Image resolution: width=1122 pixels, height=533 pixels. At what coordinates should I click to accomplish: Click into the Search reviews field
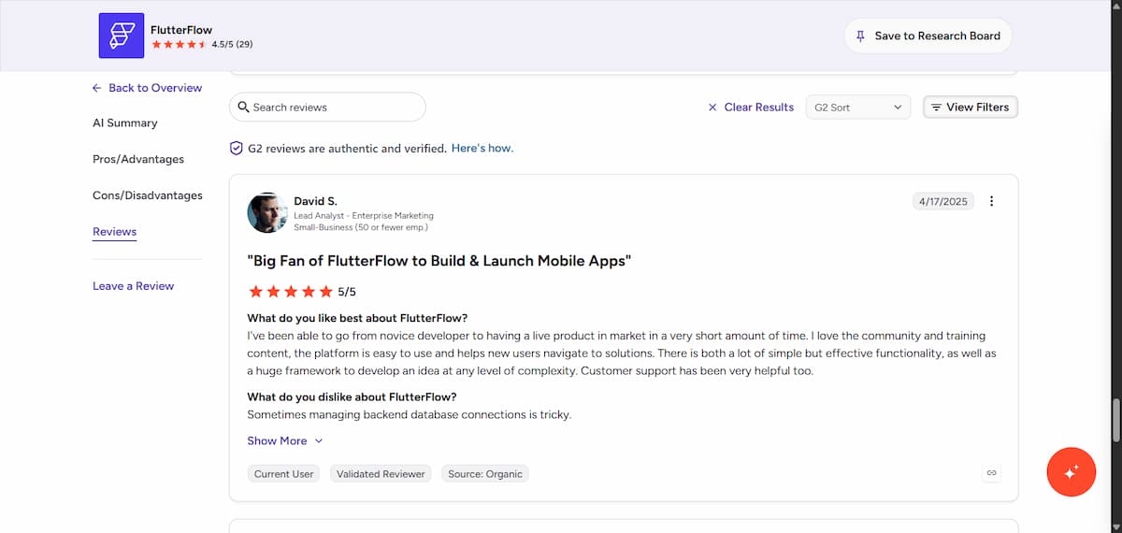[x=327, y=108]
